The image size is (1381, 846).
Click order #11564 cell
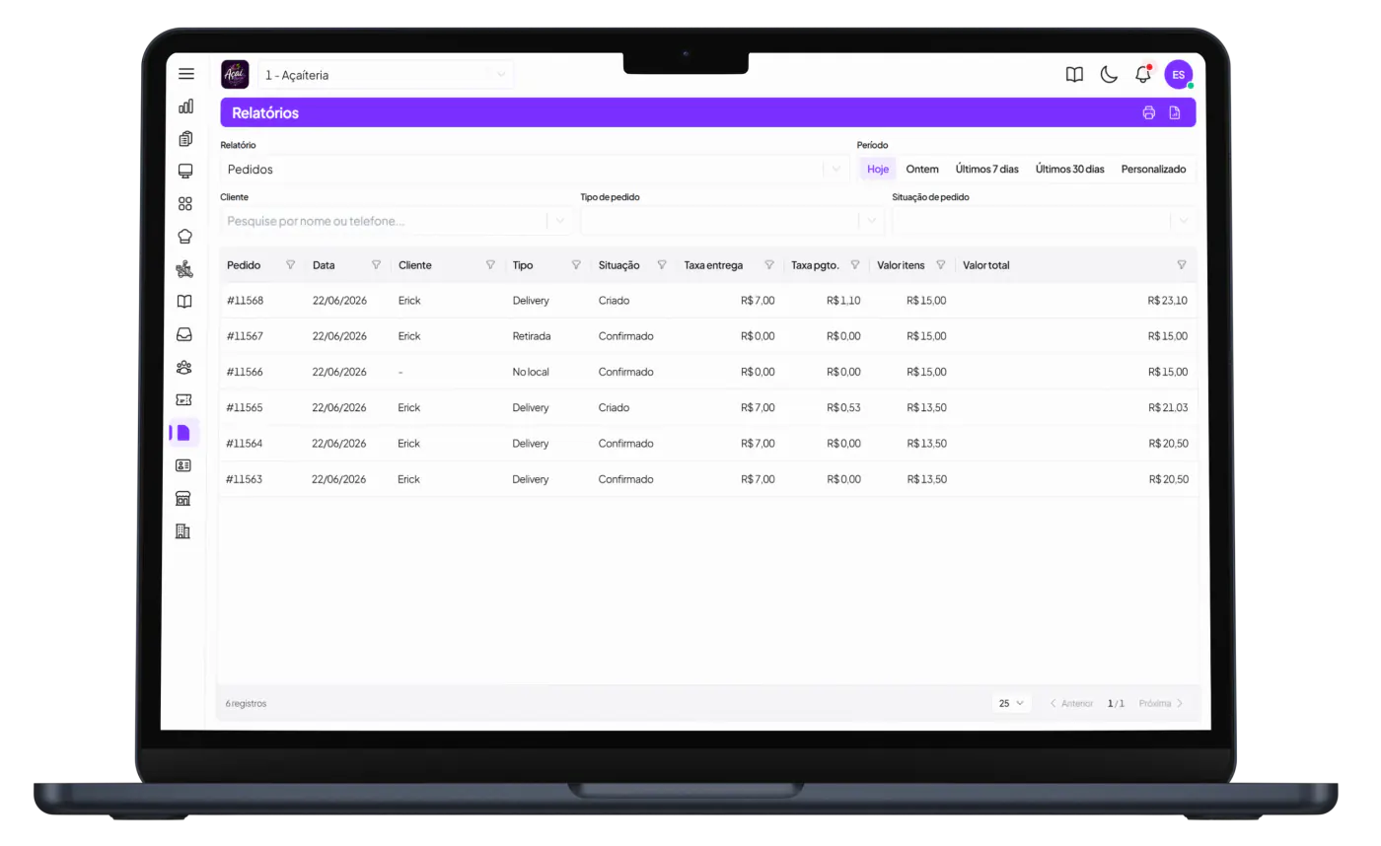tap(245, 444)
